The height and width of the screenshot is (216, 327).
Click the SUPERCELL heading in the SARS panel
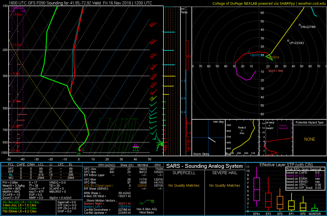pos(184,173)
